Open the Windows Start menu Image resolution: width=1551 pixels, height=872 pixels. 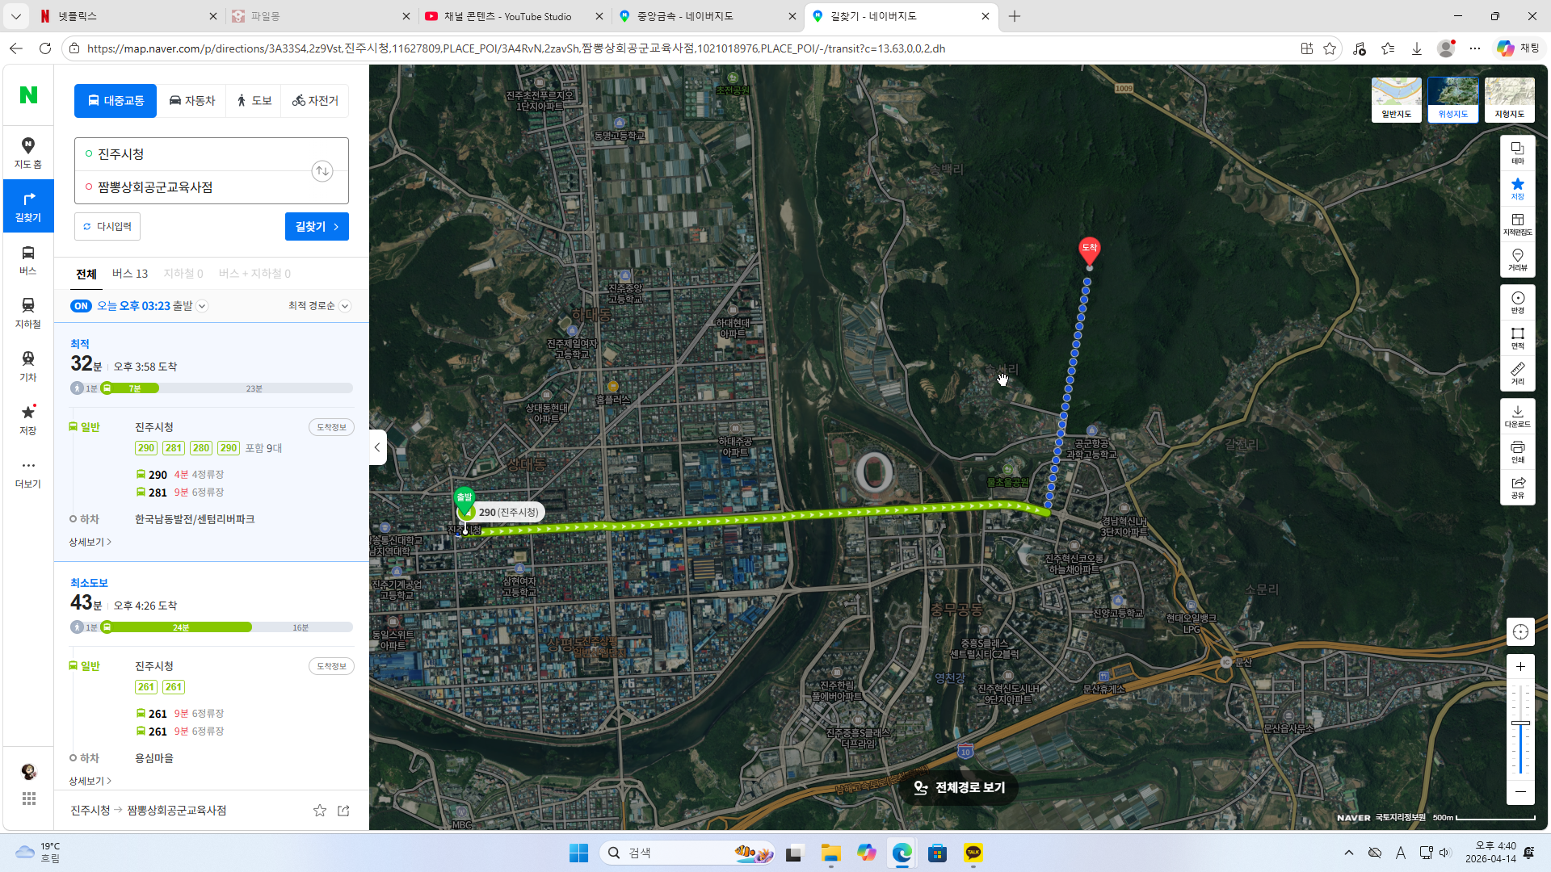point(578,853)
